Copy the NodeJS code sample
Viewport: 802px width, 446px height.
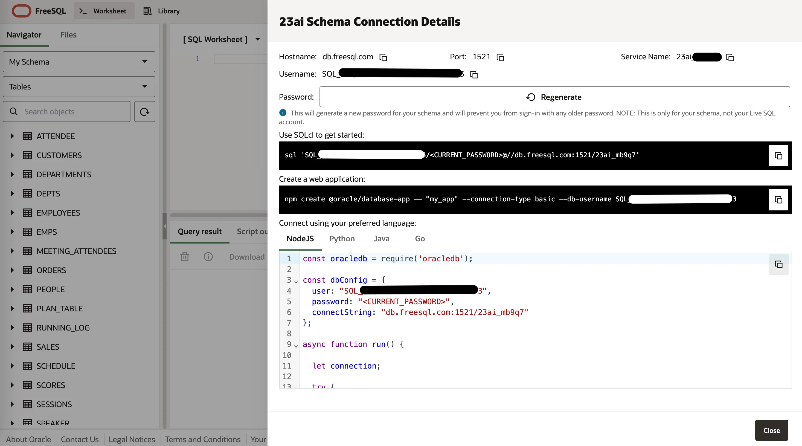(778, 264)
